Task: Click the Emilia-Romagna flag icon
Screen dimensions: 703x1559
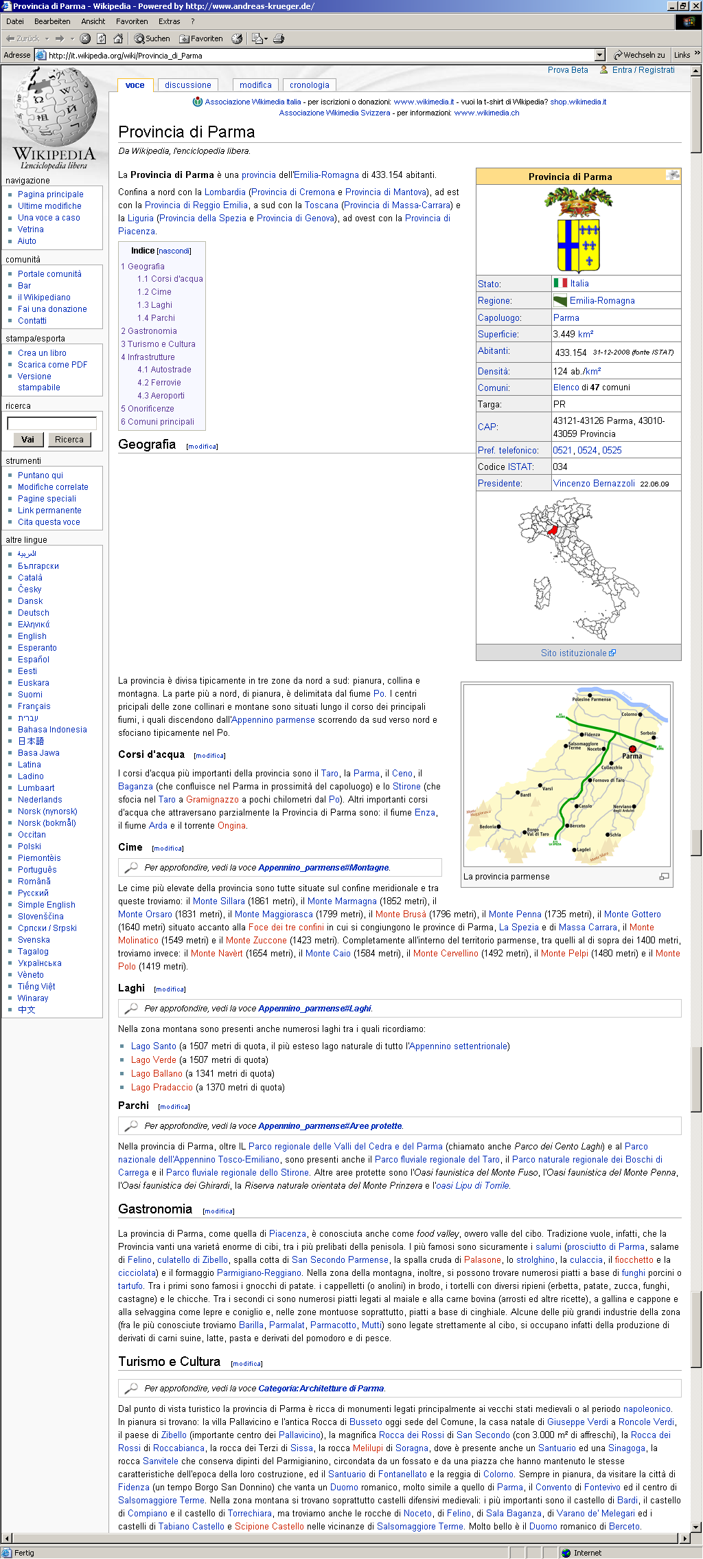Action: 560,300
